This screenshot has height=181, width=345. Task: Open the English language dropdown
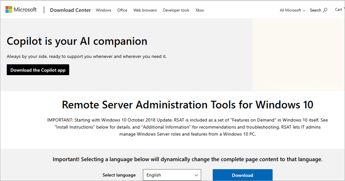(x=172, y=175)
